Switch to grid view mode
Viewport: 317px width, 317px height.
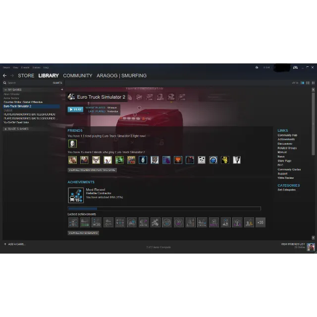coord(313,83)
